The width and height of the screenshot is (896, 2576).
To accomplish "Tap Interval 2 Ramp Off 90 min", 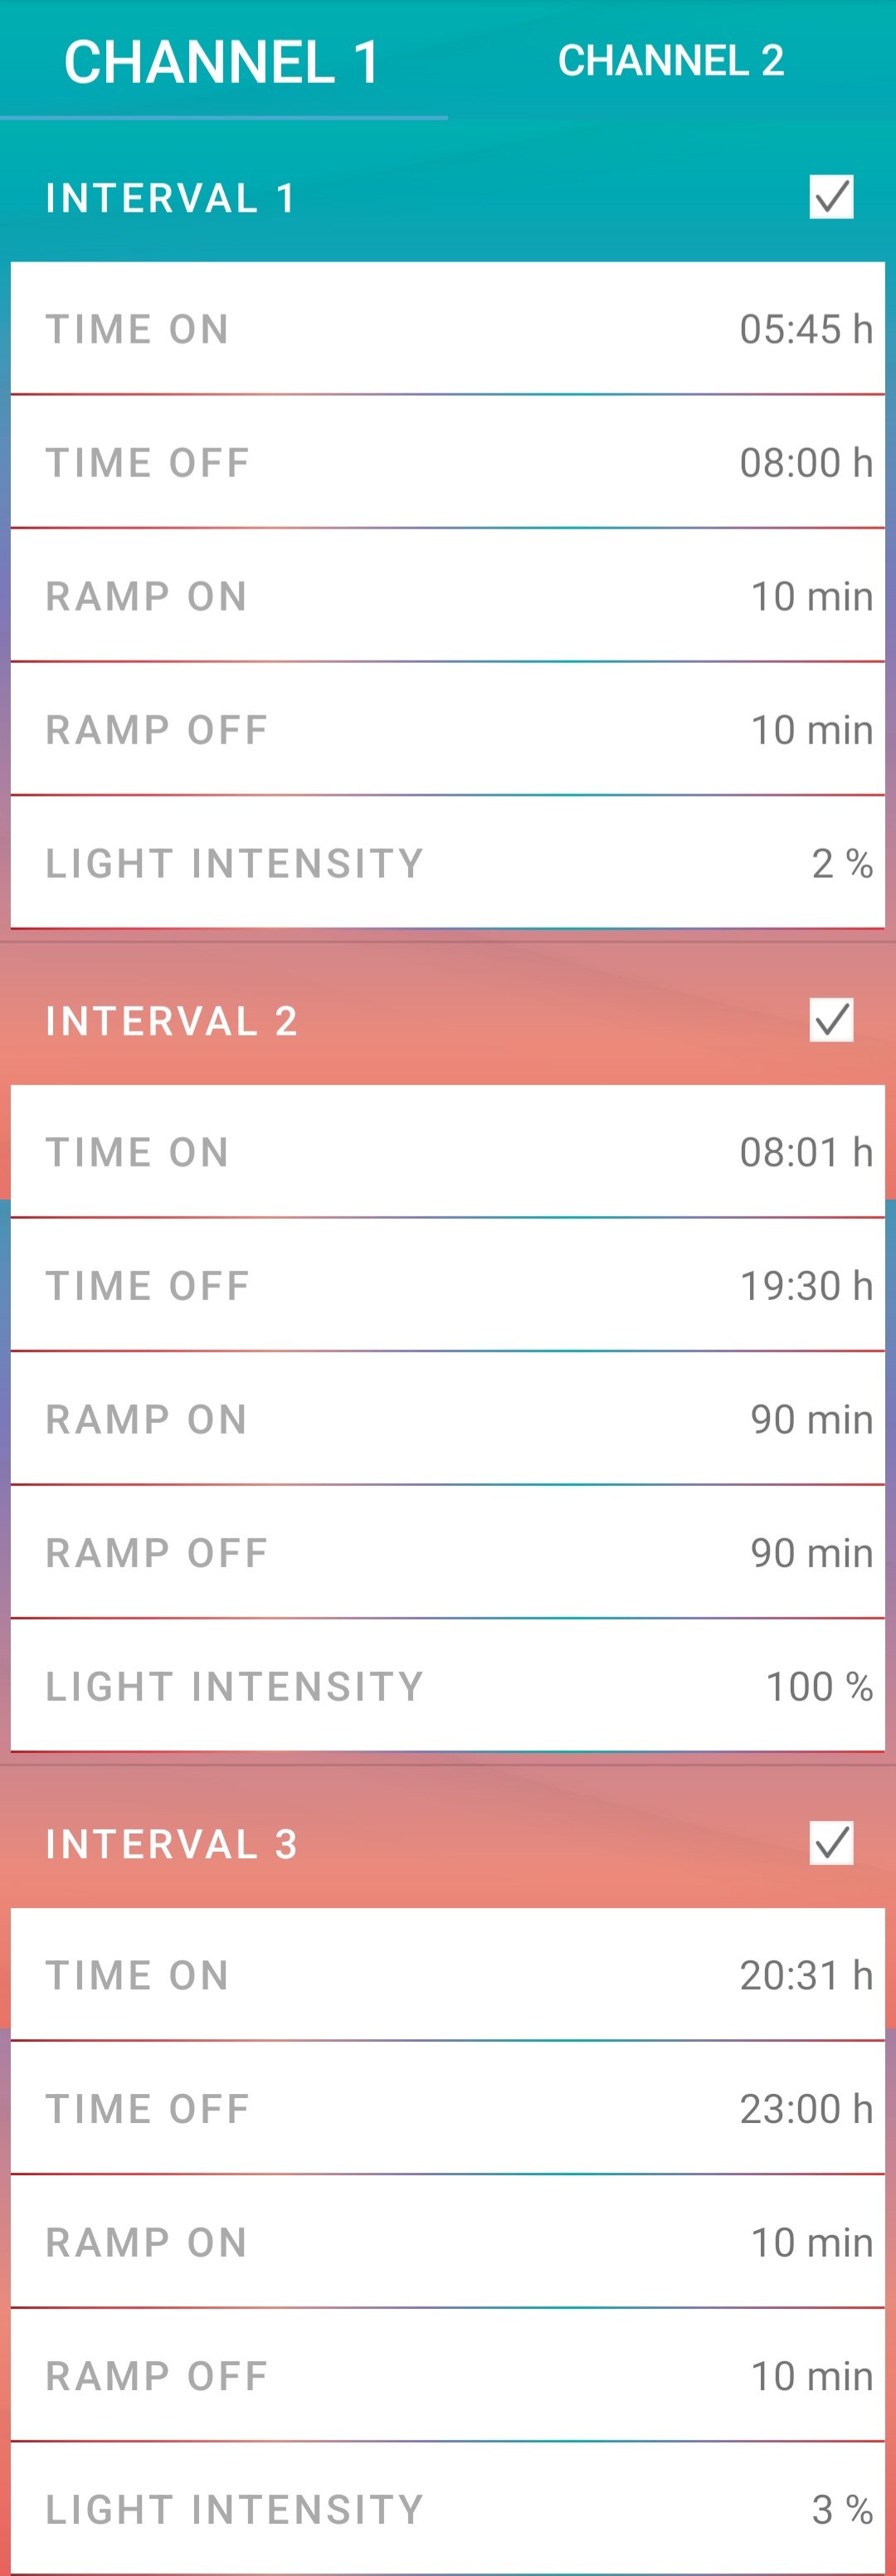I will (x=448, y=1552).
